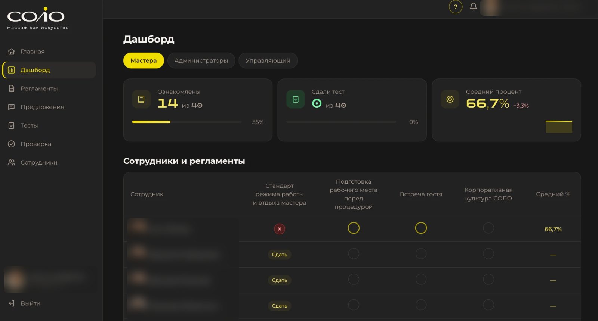The height and width of the screenshot is (321, 598).
Task: Switch to the Управляющий tab
Action: [268, 60]
